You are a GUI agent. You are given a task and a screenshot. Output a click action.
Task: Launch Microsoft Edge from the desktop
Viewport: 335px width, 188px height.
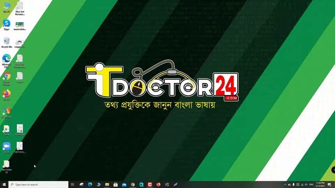(x=7, y=61)
